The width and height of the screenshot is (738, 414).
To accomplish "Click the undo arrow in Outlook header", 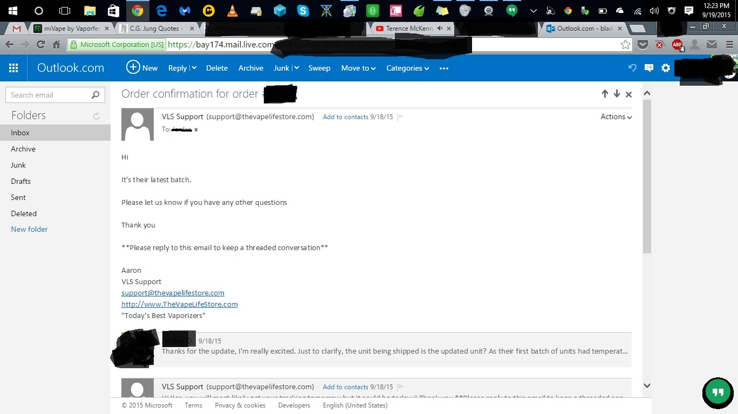I will point(632,68).
